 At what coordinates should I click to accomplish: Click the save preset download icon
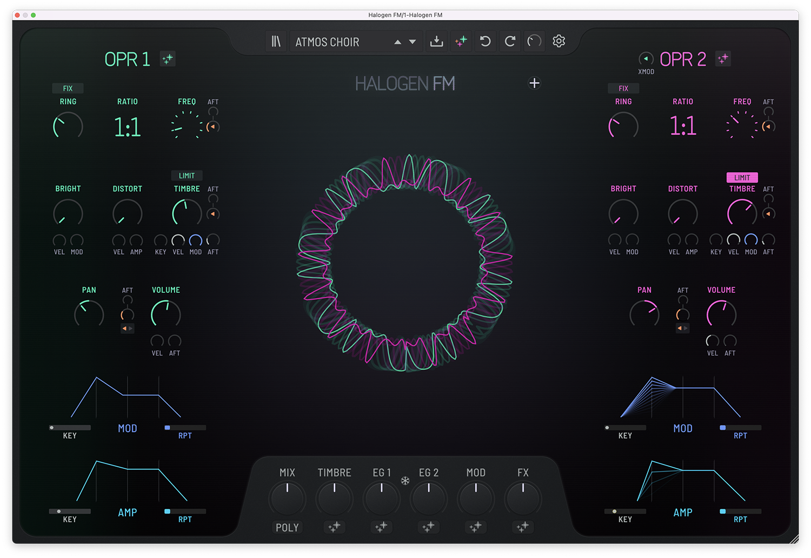pos(436,42)
